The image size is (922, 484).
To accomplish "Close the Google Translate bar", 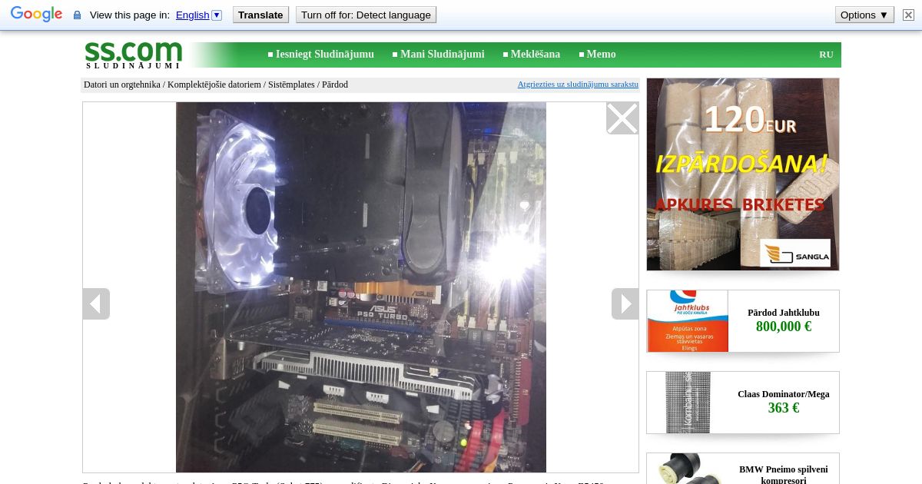I will [x=908, y=15].
